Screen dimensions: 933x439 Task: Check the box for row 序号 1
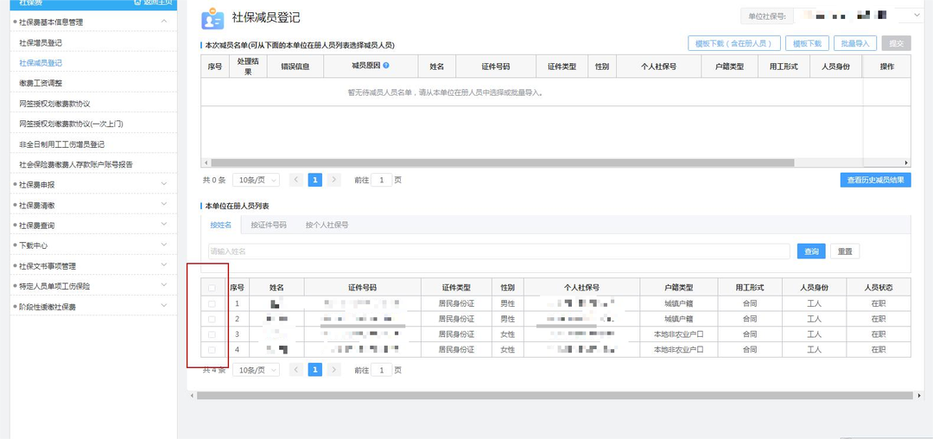click(x=212, y=304)
